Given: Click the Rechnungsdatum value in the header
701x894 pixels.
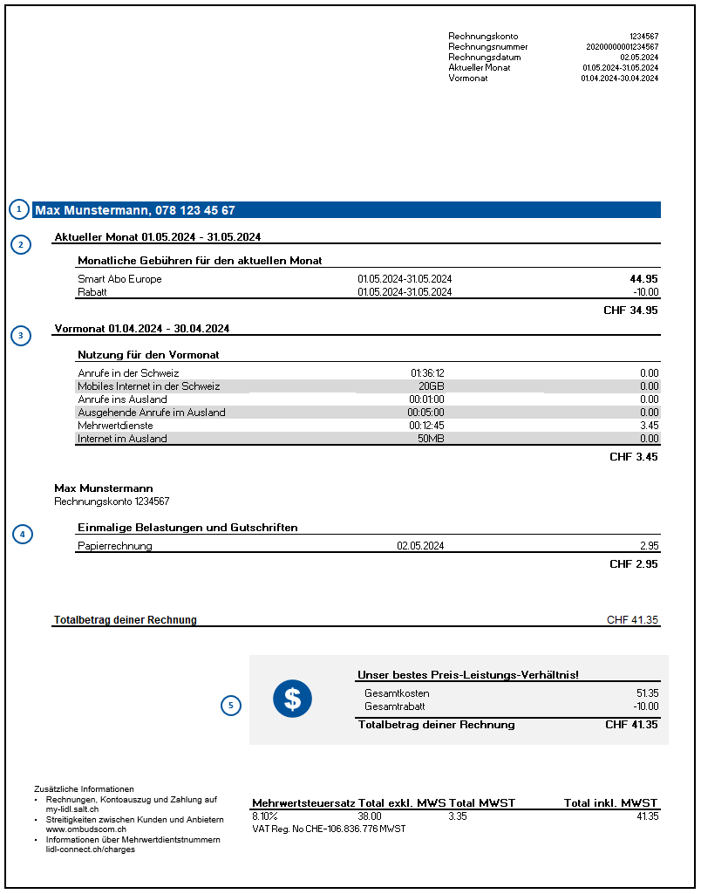Looking at the screenshot, I should click(639, 57).
